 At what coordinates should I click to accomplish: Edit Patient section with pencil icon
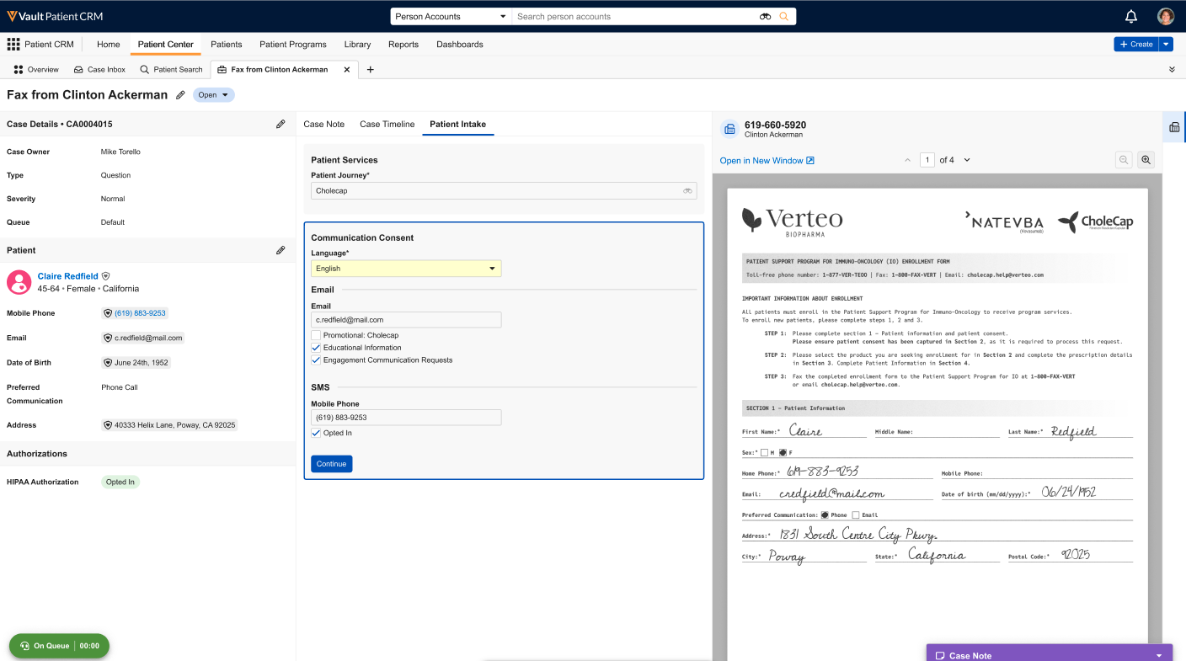coord(280,250)
